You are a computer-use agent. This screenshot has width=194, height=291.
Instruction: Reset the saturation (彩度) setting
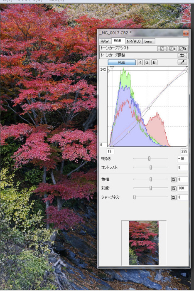pos(174,188)
